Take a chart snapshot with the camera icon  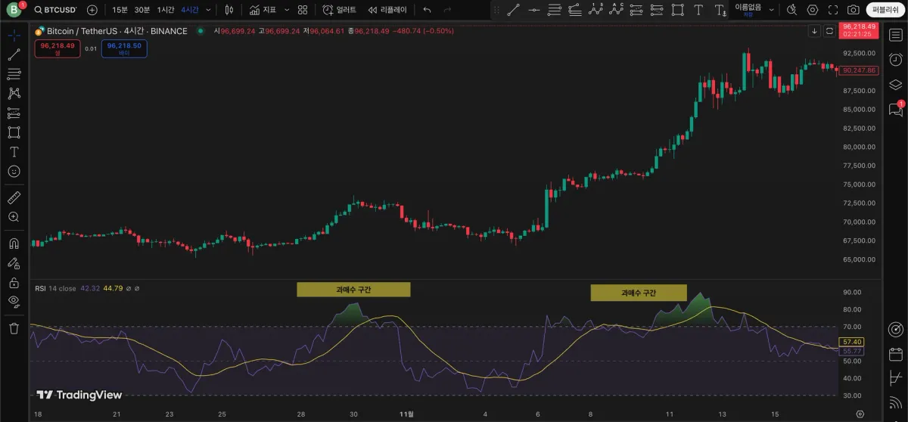tap(854, 11)
